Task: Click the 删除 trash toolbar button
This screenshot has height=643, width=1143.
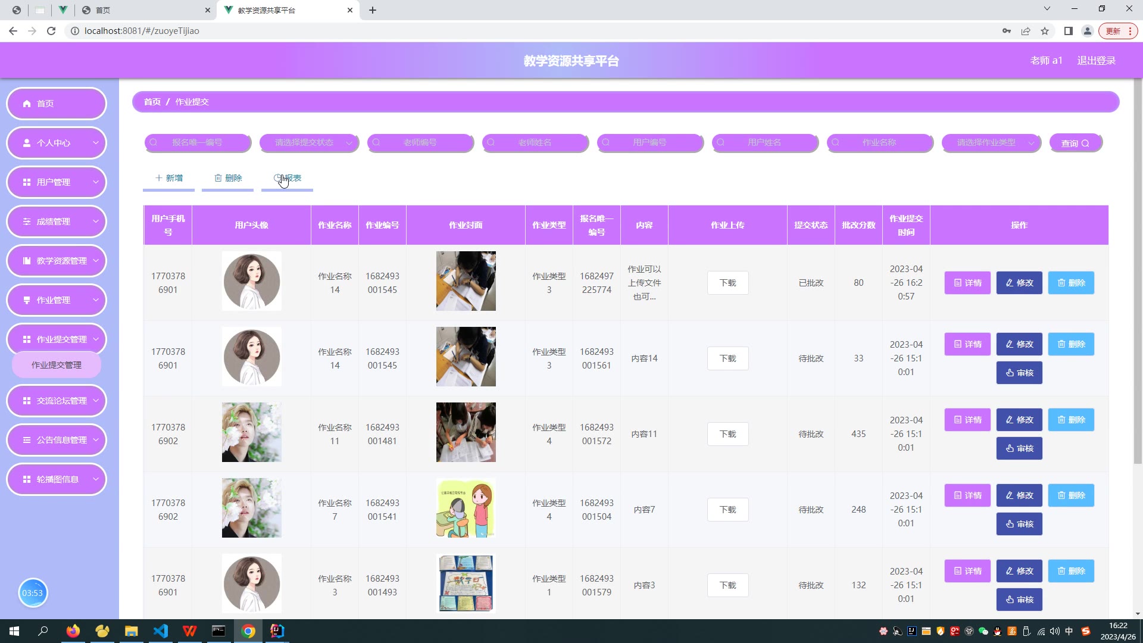Action: pyautogui.click(x=228, y=178)
